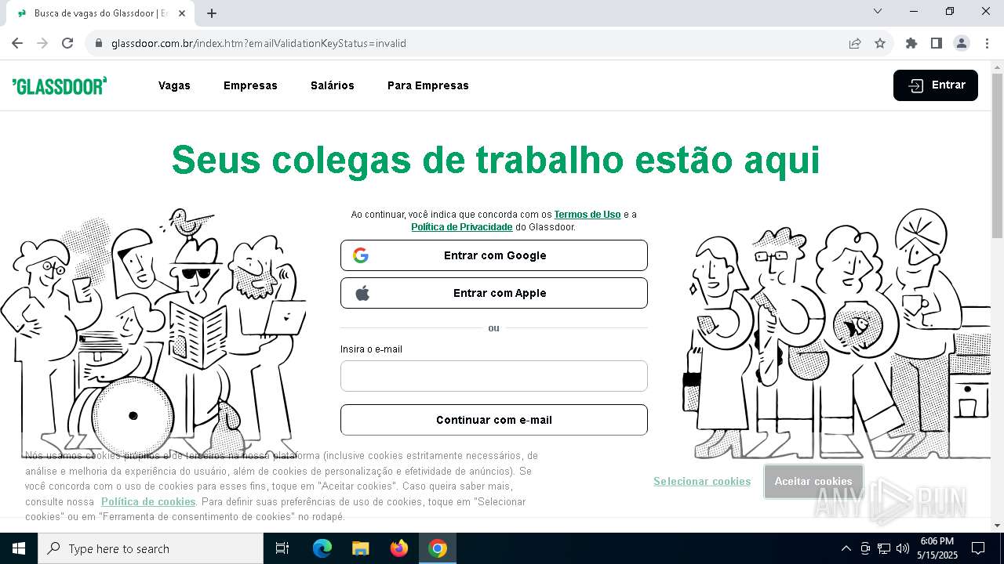Open the Windows Start menu

pos(19,548)
